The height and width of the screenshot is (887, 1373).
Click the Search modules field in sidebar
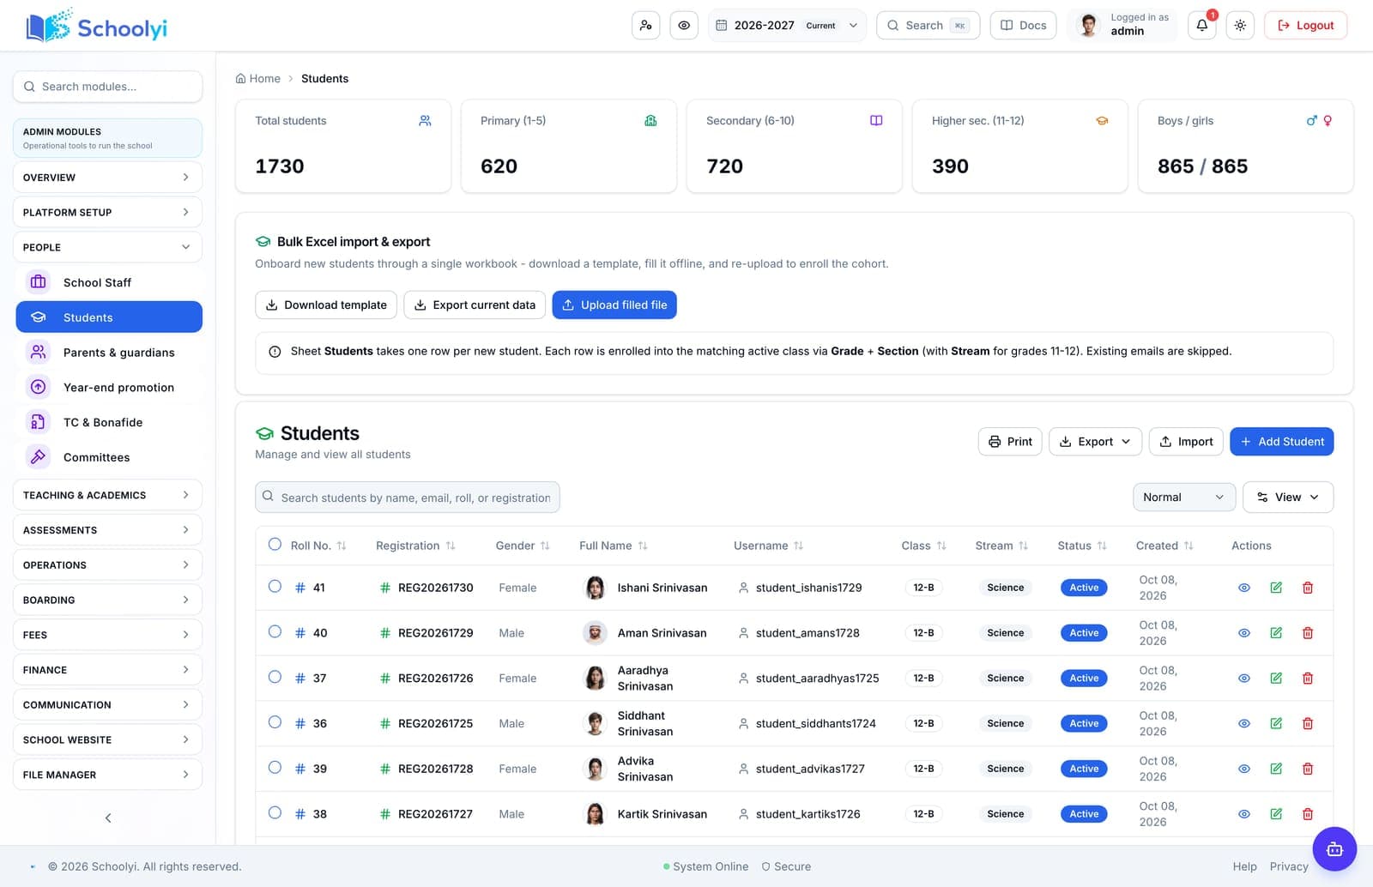pos(107,87)
